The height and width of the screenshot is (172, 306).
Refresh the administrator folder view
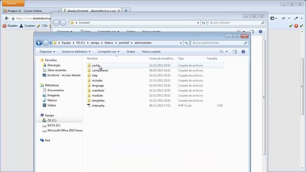pos(186,43)
